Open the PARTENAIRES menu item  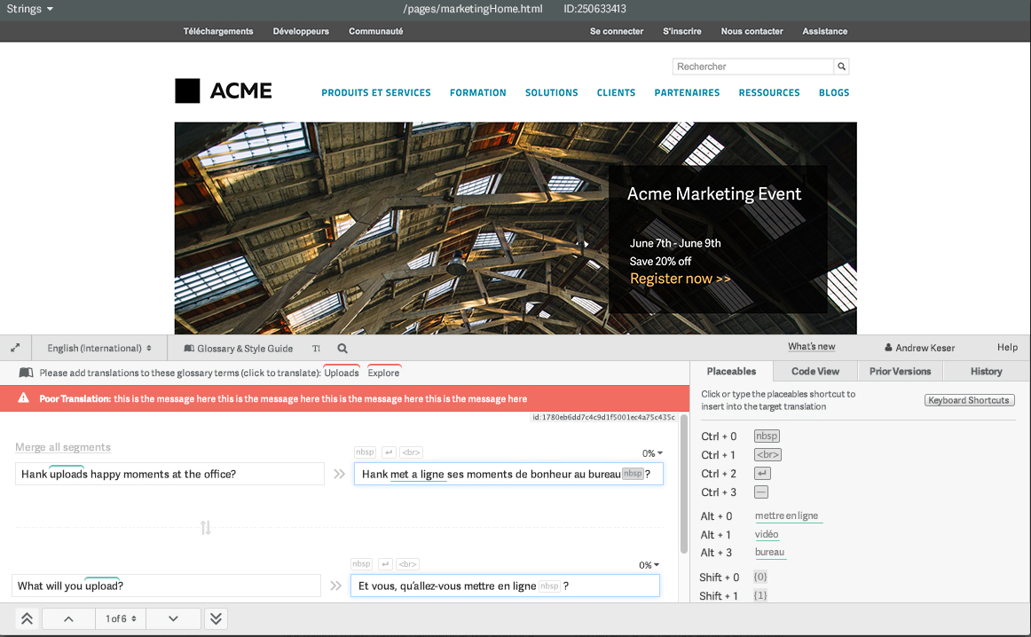(x=687, y=92)
